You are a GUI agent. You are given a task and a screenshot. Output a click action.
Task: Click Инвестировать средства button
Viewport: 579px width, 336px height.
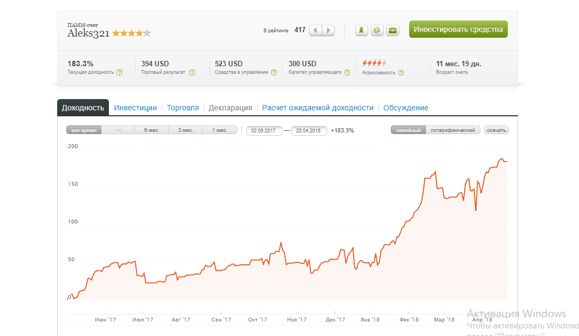pyautogui.click(x=458, y=29)
